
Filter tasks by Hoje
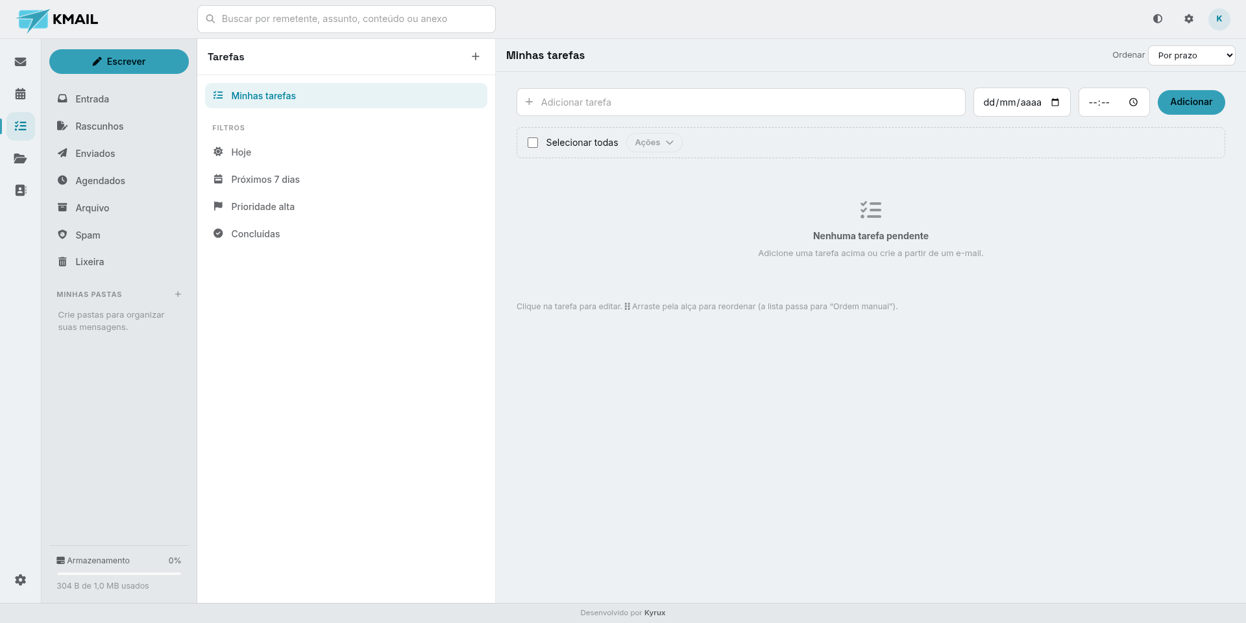point(346,152)
